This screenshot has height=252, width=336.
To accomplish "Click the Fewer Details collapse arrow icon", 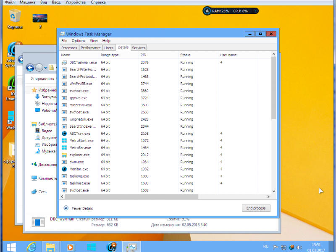I will pyautogui.click(x=66, y=208).
